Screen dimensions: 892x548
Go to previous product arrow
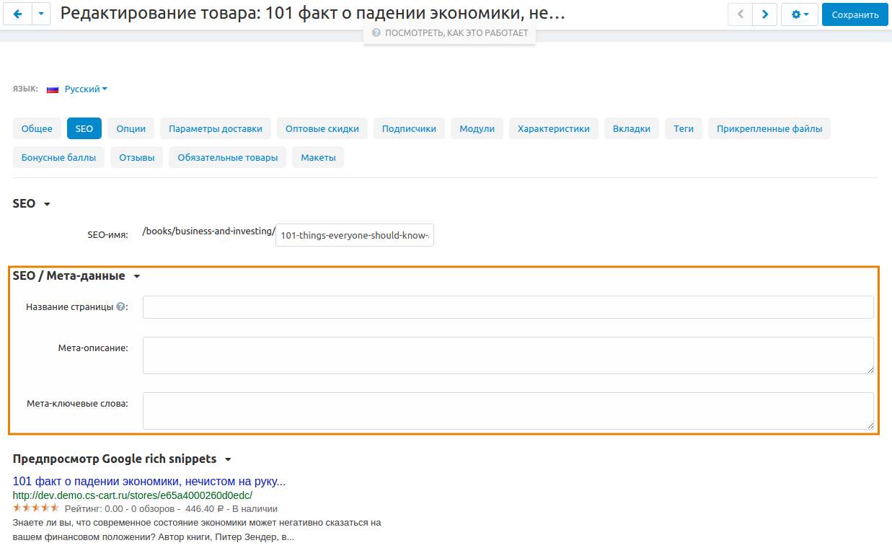tap(740, 14)
